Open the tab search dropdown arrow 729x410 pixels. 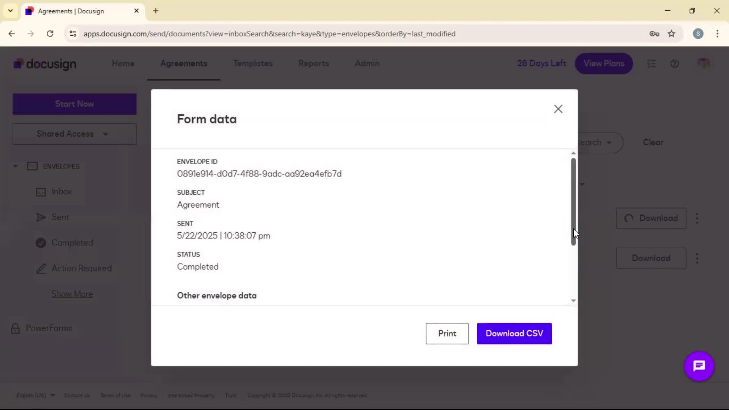11,11
